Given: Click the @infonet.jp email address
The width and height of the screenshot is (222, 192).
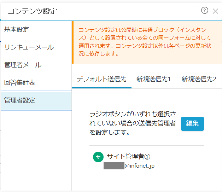Looking at the screenshot, I should 140,165.
